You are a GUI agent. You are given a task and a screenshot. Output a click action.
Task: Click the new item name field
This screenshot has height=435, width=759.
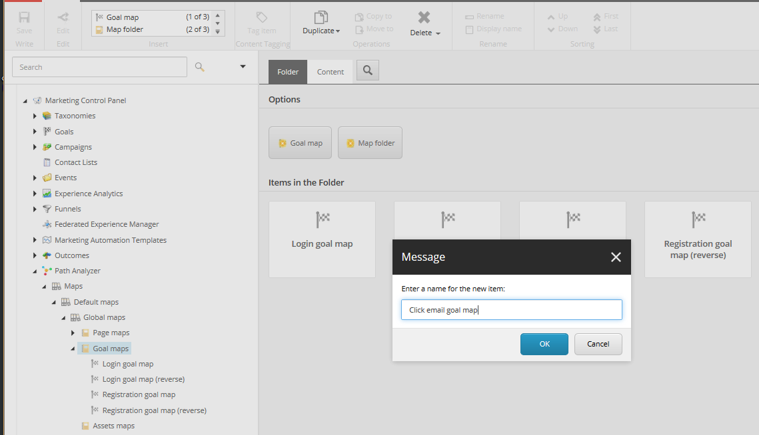point(512,310)
